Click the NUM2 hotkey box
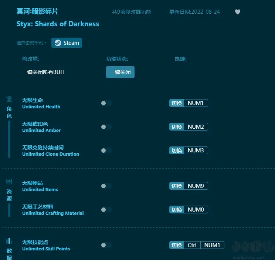Viewport: 275px width, 260px height. point(196,127)
